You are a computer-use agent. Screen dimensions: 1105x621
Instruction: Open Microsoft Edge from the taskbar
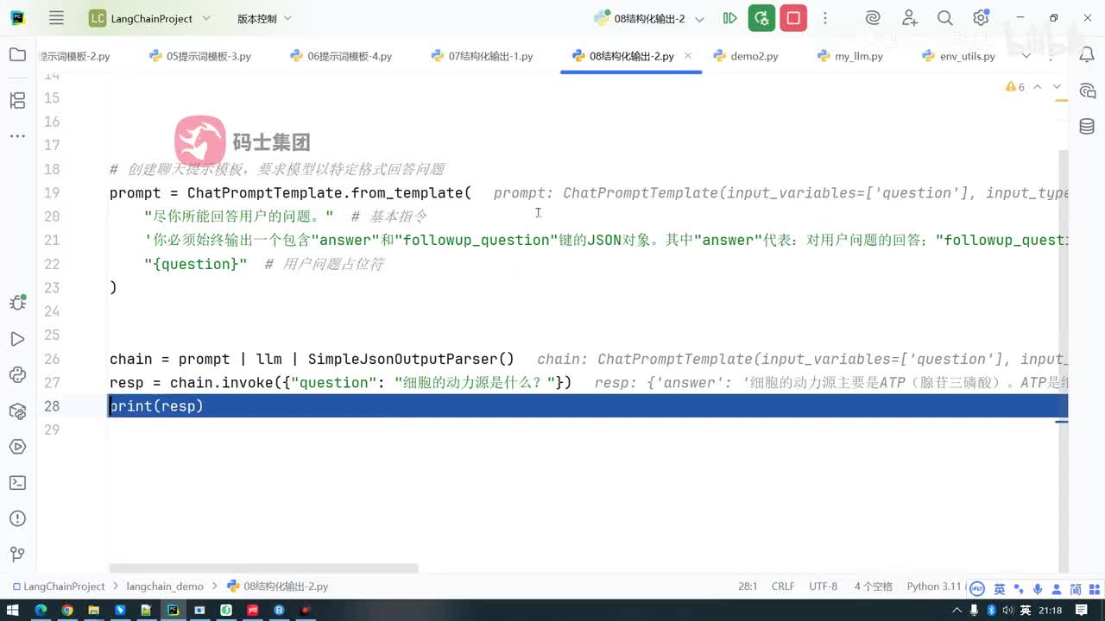tap(41, 610)
